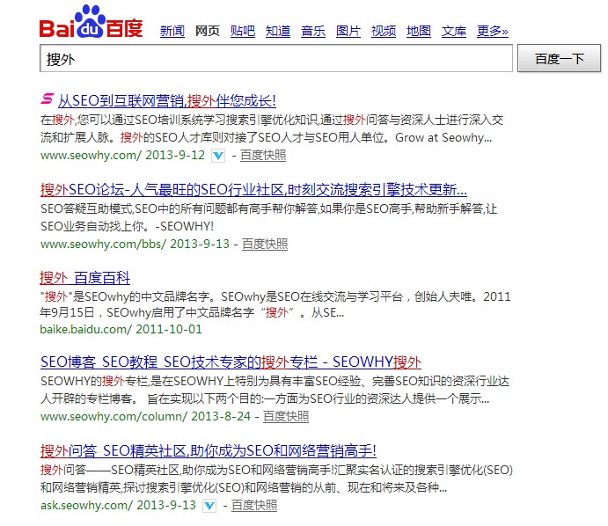Open the SEO博客_SEO教程 搜外专栏 result
The width and height of the screenshot is (608, 526).
point(231,362)
